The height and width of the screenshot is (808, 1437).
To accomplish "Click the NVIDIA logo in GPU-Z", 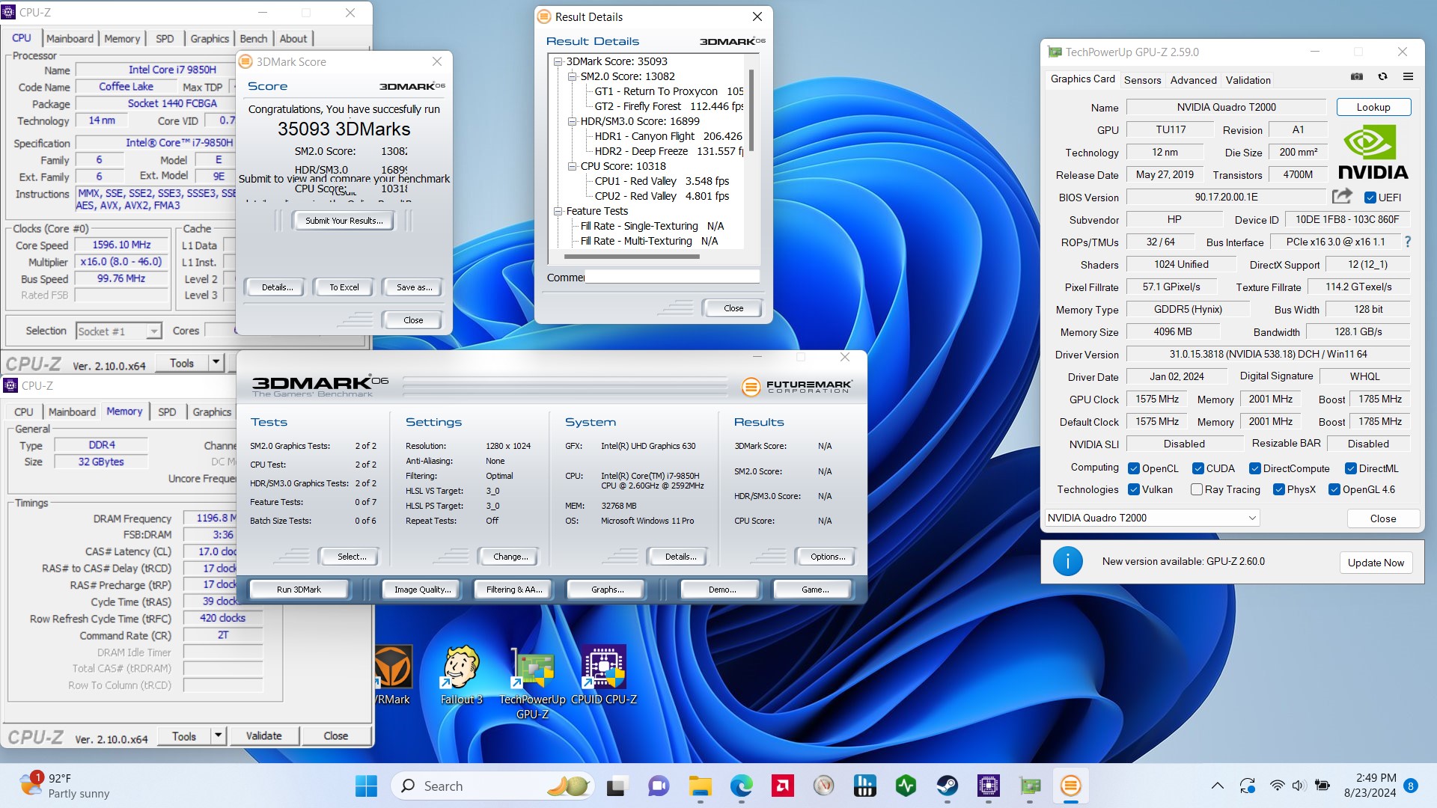I will tap(1373, 152).
